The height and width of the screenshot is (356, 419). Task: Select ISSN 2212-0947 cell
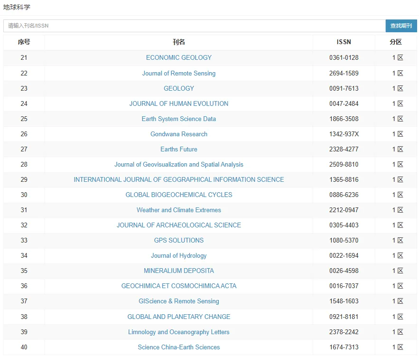click(344, 210)
